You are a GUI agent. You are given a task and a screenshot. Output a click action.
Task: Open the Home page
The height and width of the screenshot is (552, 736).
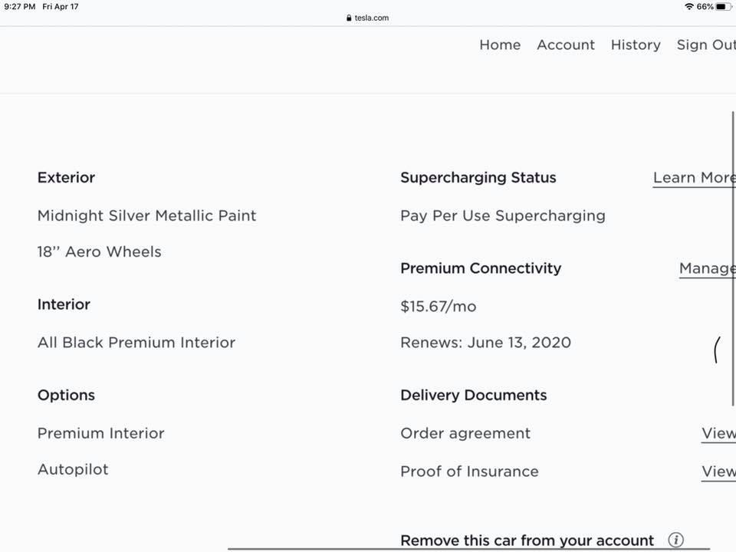tap(500, 44)
